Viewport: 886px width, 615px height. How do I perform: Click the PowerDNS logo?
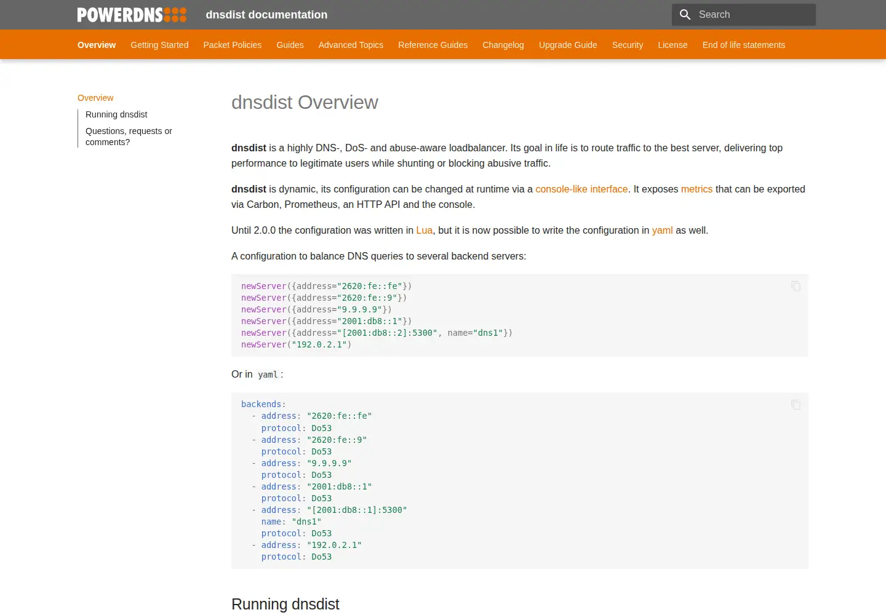point(132,15)
